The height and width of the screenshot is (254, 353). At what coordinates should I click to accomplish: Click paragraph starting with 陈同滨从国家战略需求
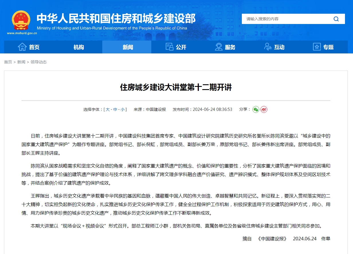coord(176,174)
